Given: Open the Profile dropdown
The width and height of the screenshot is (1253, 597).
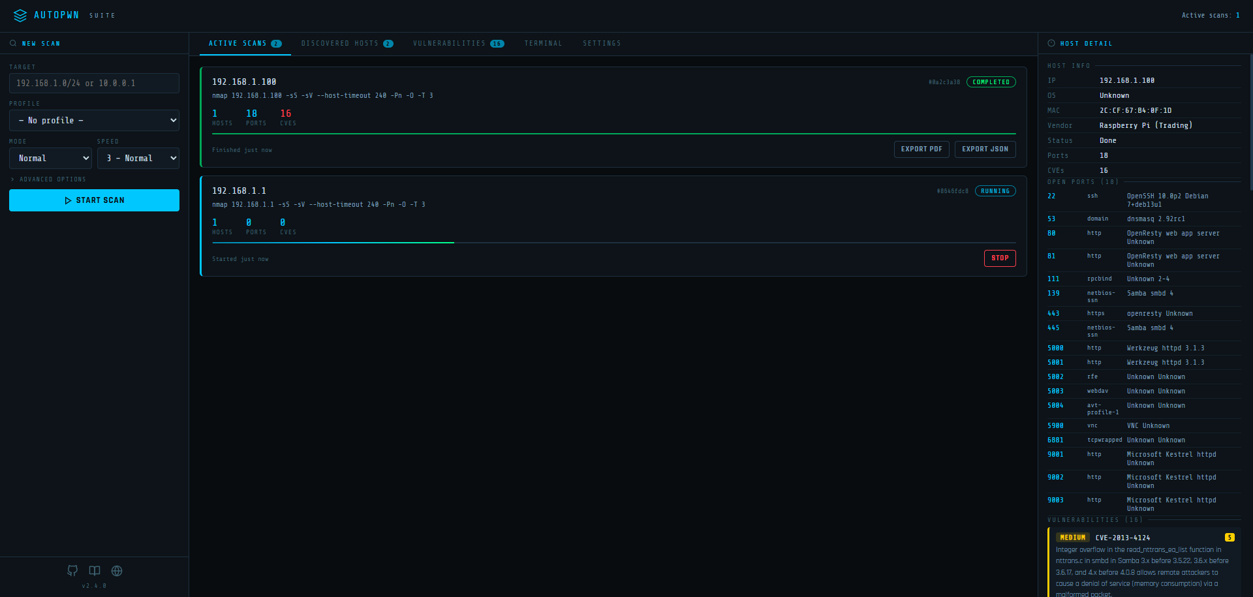Looking at the screenshot, I should point(94,120).
